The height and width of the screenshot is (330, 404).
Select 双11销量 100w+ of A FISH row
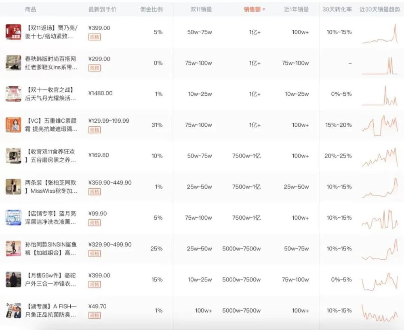203,311
